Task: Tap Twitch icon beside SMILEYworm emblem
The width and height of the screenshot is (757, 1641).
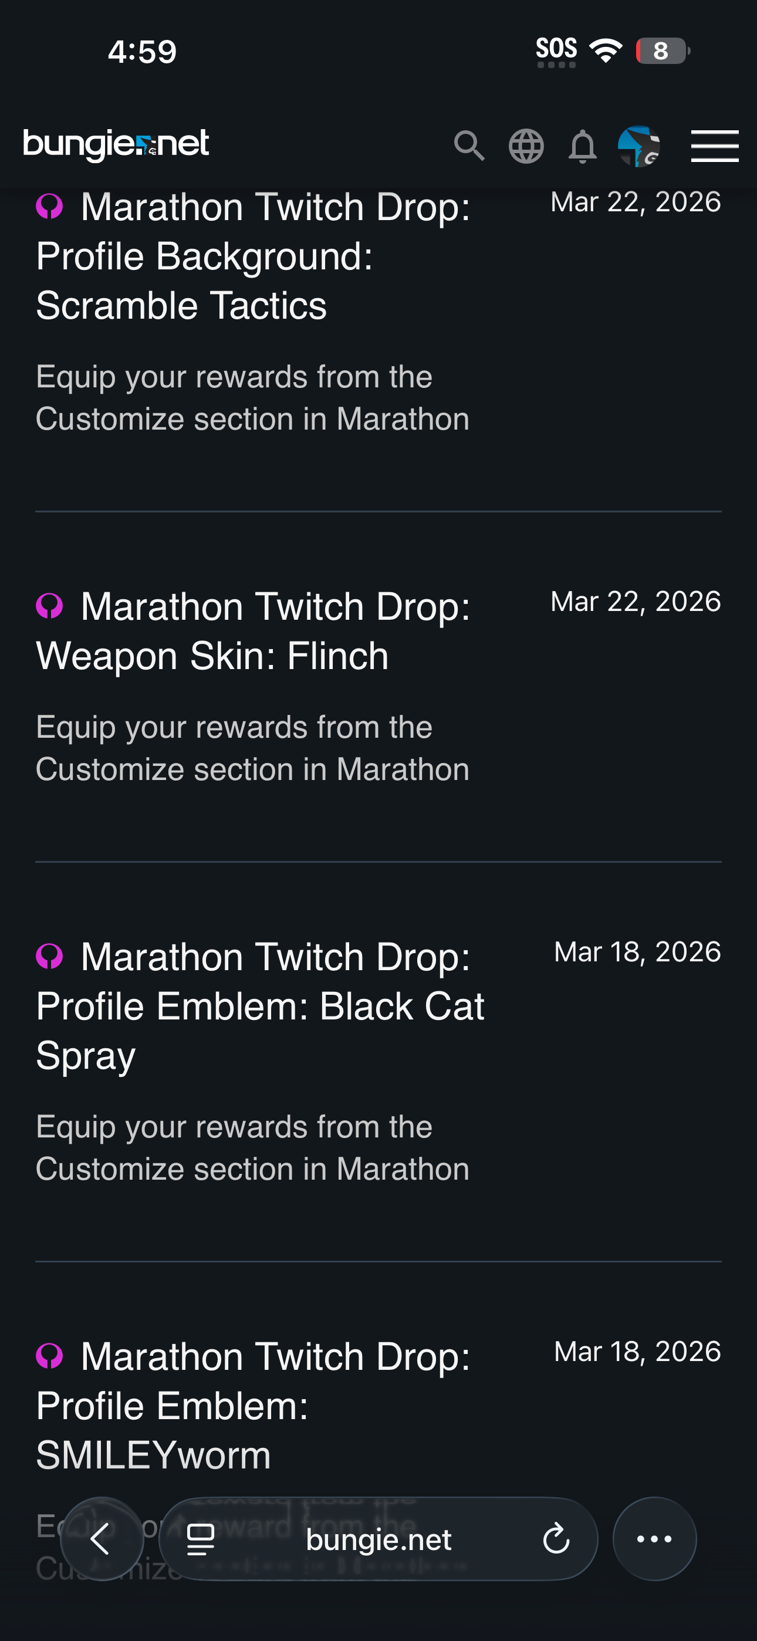Action: pos(49,1356)
